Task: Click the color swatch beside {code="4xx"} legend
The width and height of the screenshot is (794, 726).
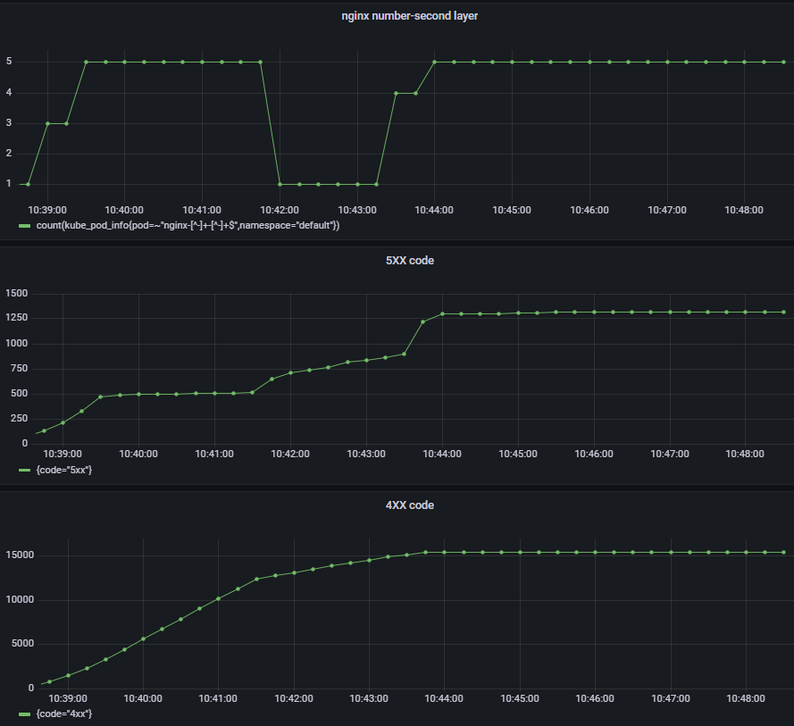Action: coord(24,714)
